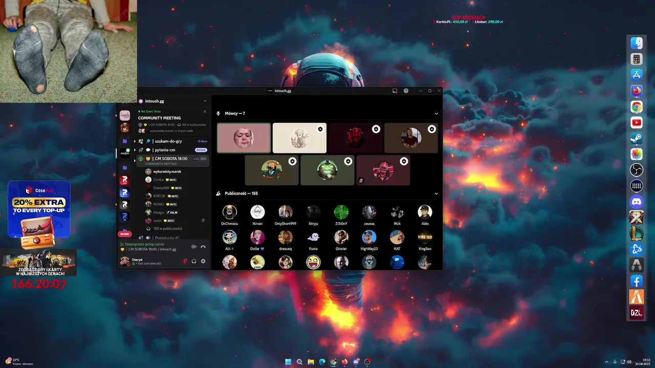Launch Calculator from the side dock
The width and height of the screenshot is (655, 368).
click(637, 59)
